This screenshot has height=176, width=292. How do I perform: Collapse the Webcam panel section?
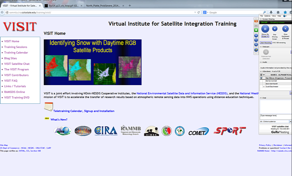(261, 47)
